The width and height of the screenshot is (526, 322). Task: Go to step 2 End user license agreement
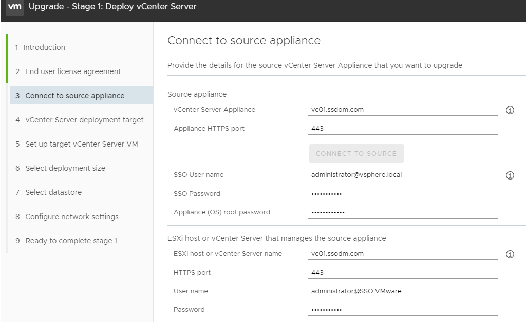click(68, 71)
